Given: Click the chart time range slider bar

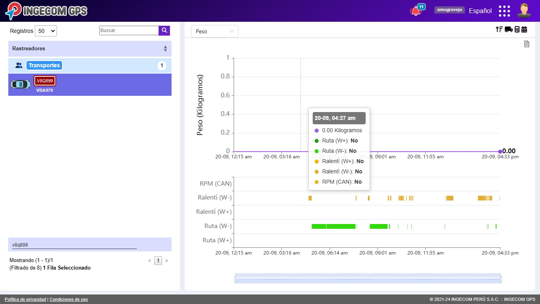Looking at the screenshot, I should point(368,279).
